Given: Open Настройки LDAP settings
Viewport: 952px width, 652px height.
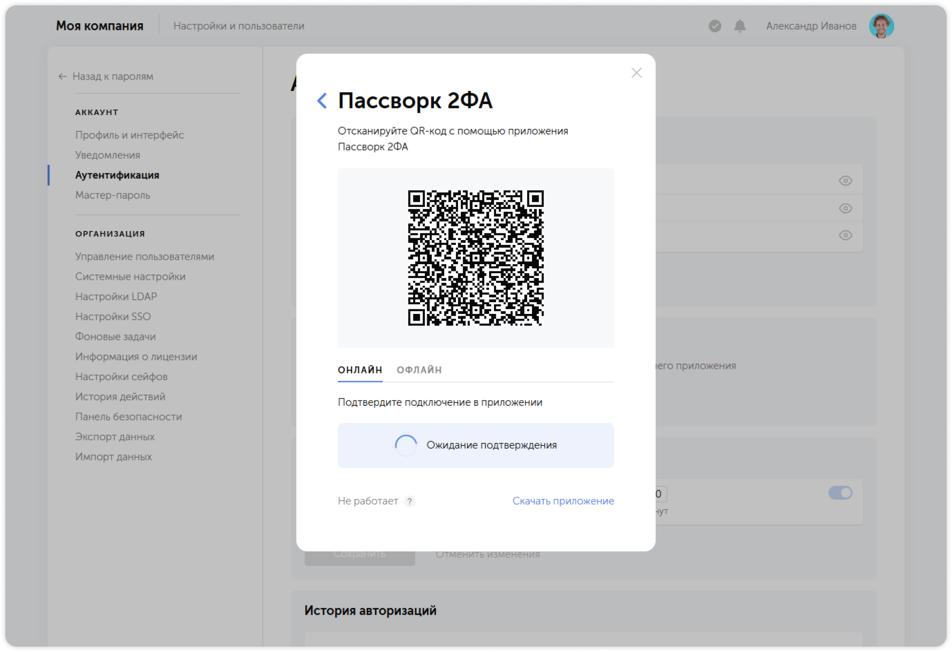Looking at the screenshot, I should click(116, 296).
